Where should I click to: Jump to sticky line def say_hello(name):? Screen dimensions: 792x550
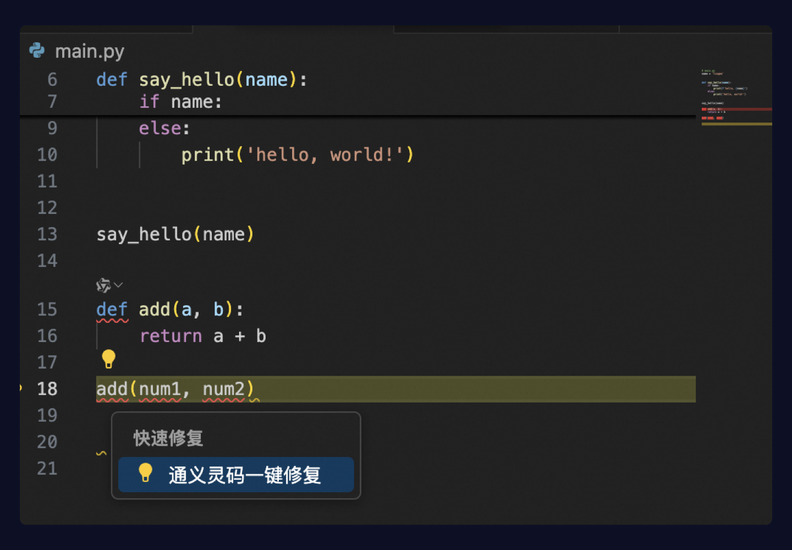pyautogui.click(x=201, y=80)
